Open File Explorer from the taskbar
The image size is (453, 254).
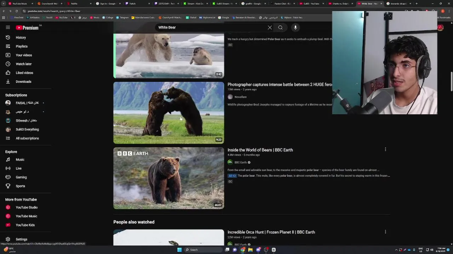click(x=250, y=250)
